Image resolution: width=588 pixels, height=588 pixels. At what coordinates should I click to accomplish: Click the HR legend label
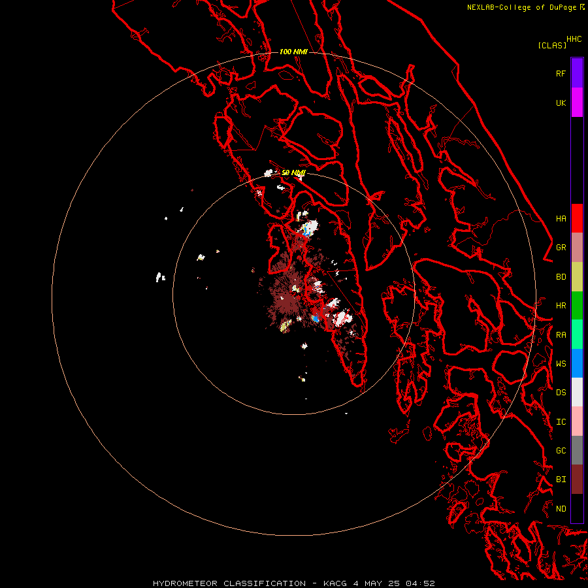click(561, 306)
